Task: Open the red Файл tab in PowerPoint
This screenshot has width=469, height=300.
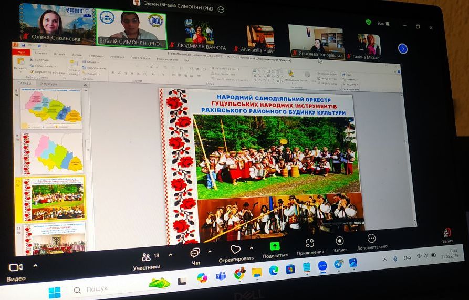Action: [x=22, y=52]
